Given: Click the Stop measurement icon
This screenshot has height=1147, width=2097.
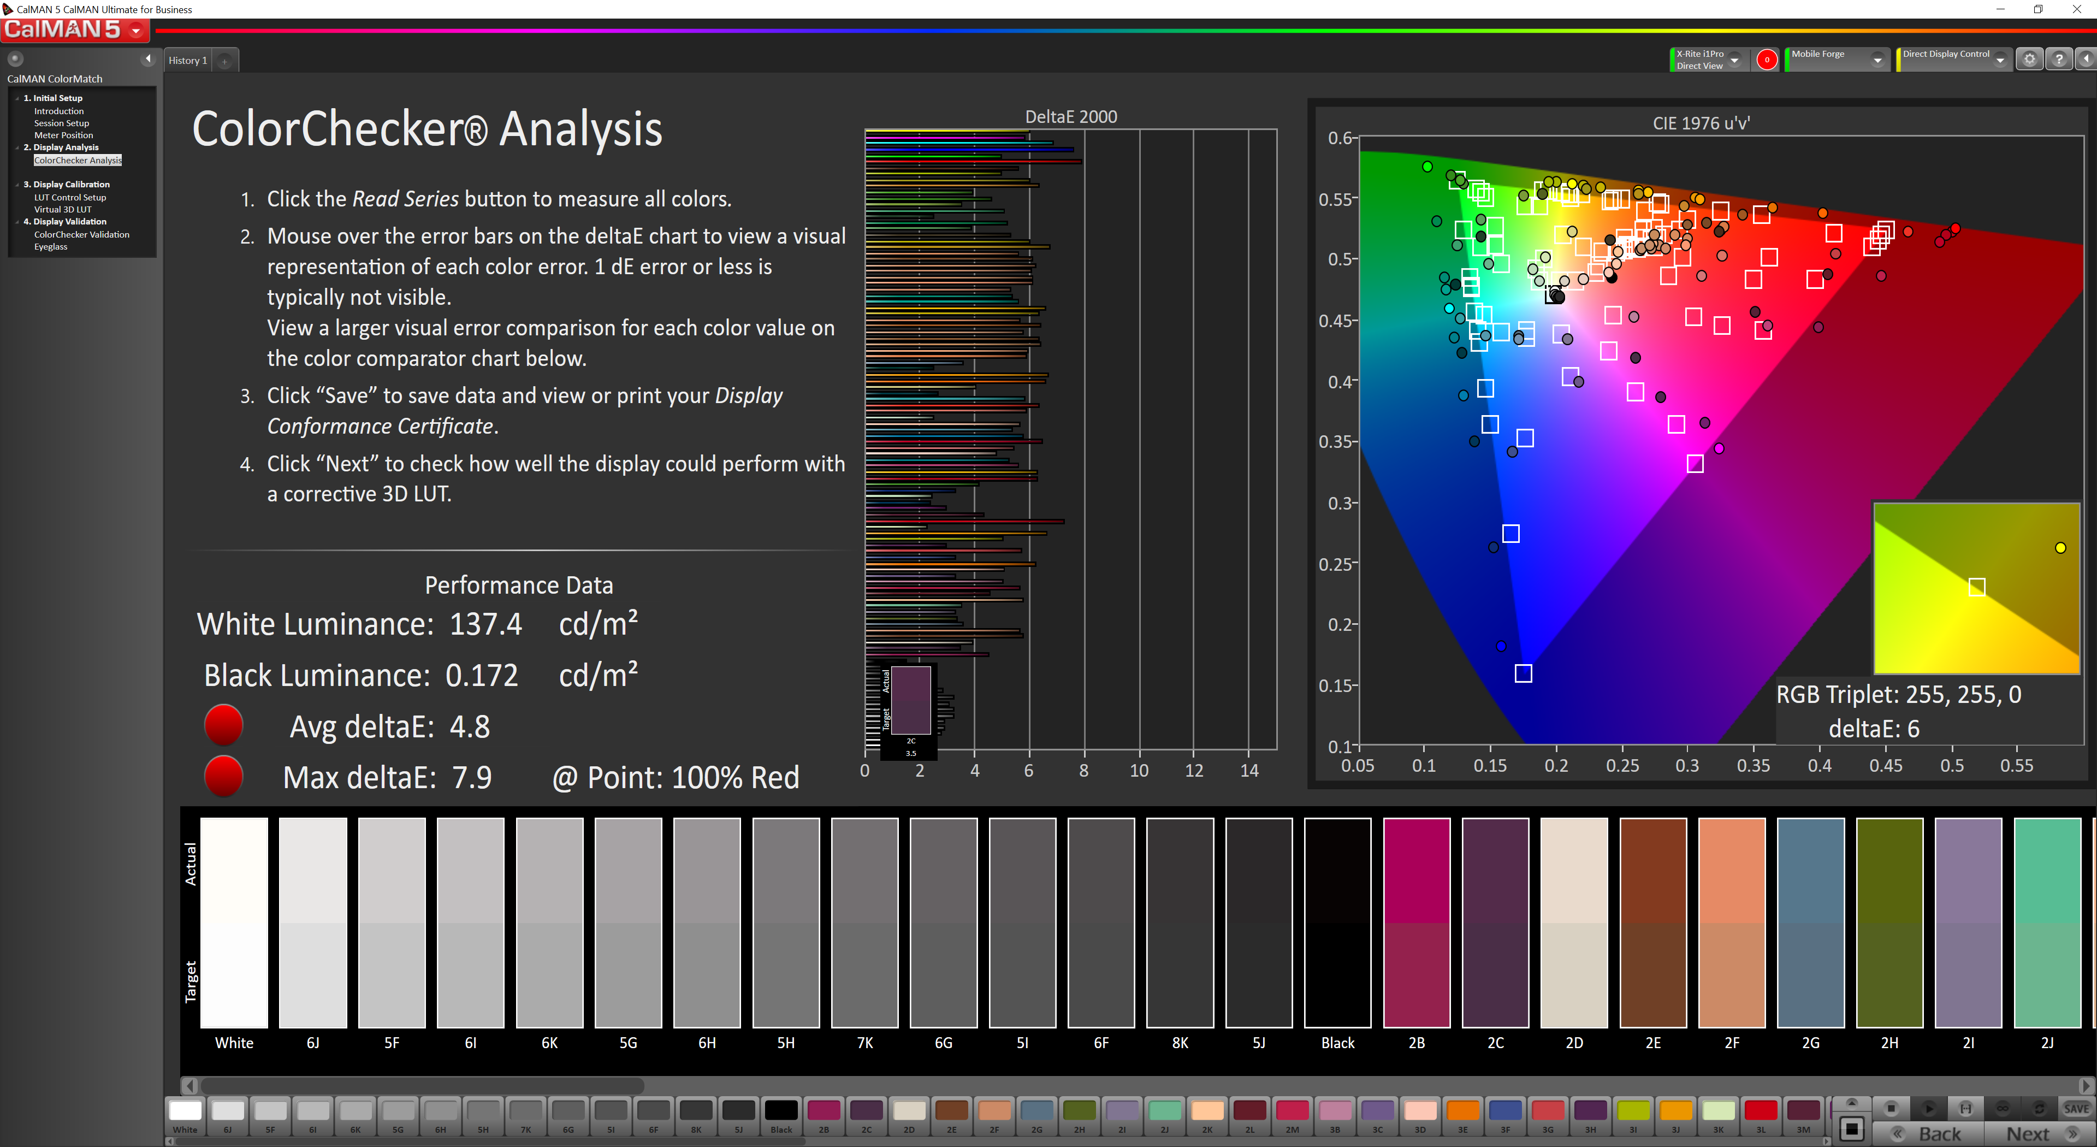Looking at the screenshot, I should pyautogui.click(x=1891, y=1108).
